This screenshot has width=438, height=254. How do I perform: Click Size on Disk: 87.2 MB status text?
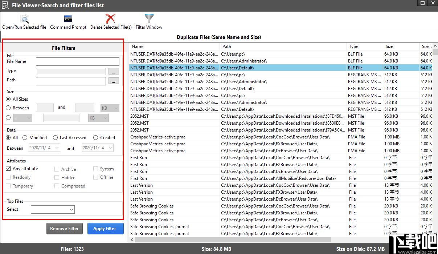360,249
